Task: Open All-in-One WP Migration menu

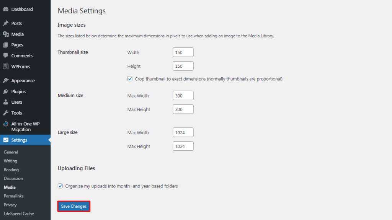Action: point(25,127)
